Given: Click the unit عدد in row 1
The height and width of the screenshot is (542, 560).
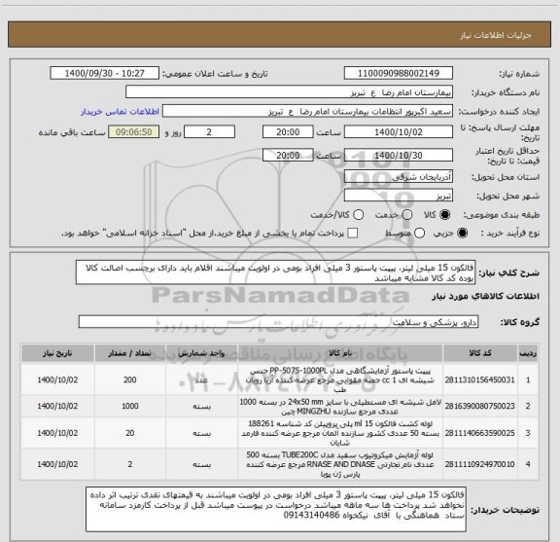Looking at the screenshot, I should click(202, 379).
